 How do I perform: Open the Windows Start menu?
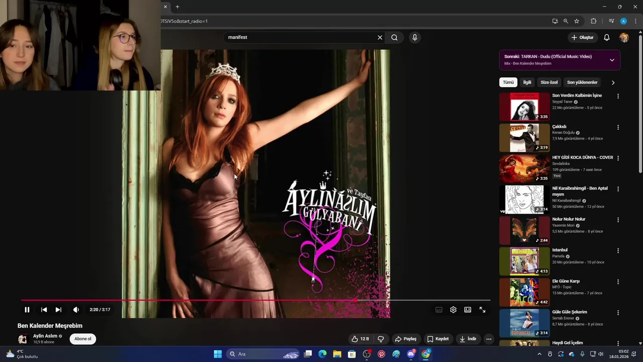point(218,354)
